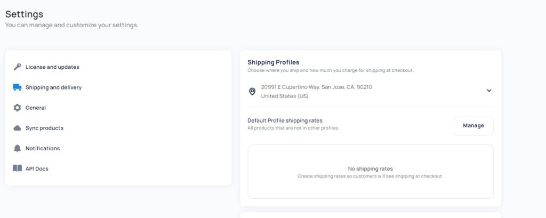Open the API Docs entry
Viewport: 546px width, 218px height.
pyautogui.click(x=37, y=168)
